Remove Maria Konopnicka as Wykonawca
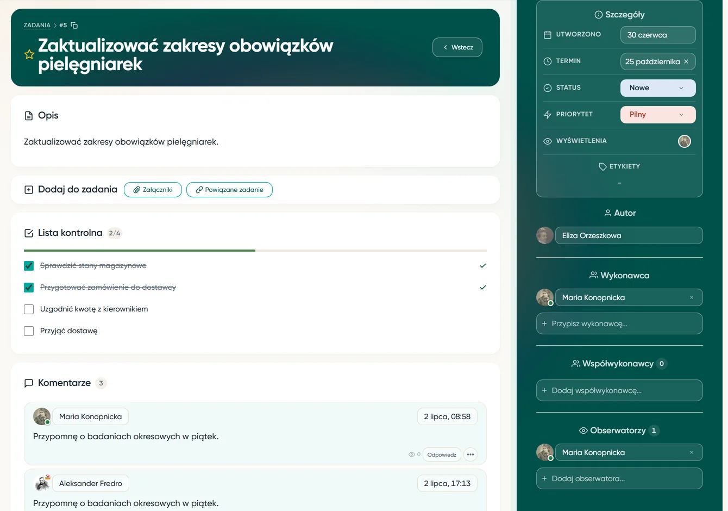Viewport: 728px width, 511px height. [692, 297]
